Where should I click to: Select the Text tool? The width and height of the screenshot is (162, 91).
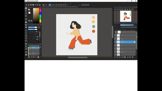26,44
